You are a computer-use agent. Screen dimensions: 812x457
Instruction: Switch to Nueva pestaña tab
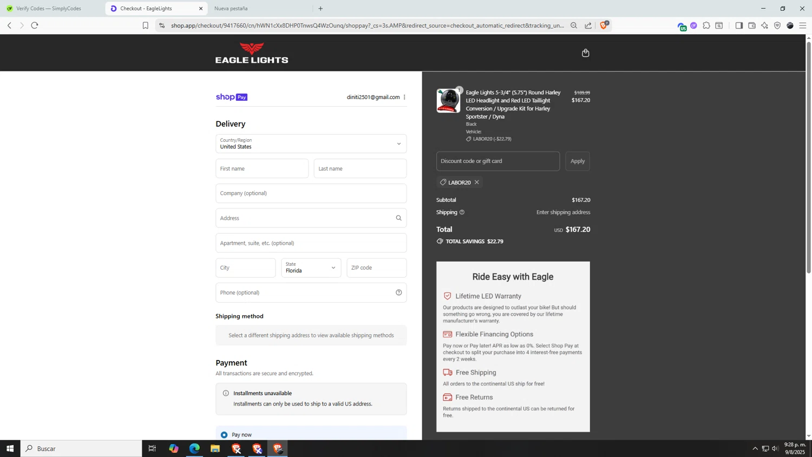coord(259,9)
